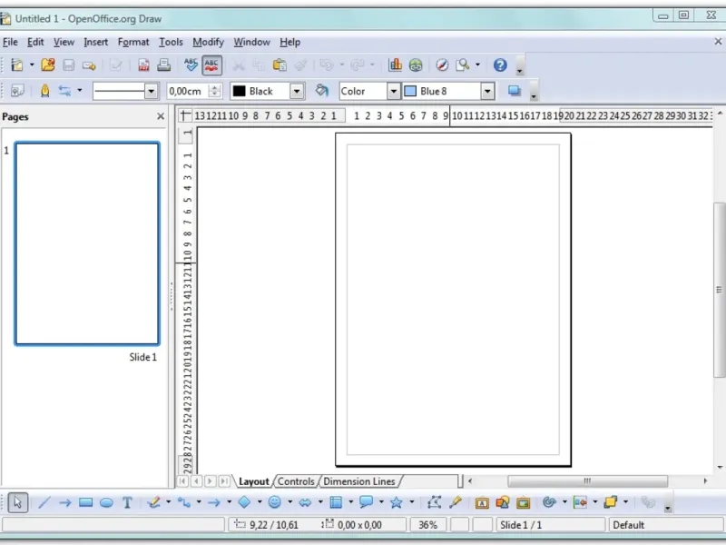726x545 pixels.
Task: Switch to the Dimension Lines layer tab
Action: [359, 481]
